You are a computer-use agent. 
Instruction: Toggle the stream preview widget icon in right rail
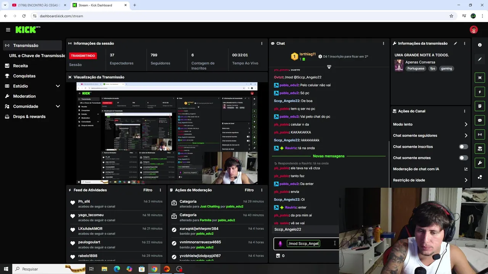pos(480,78)
